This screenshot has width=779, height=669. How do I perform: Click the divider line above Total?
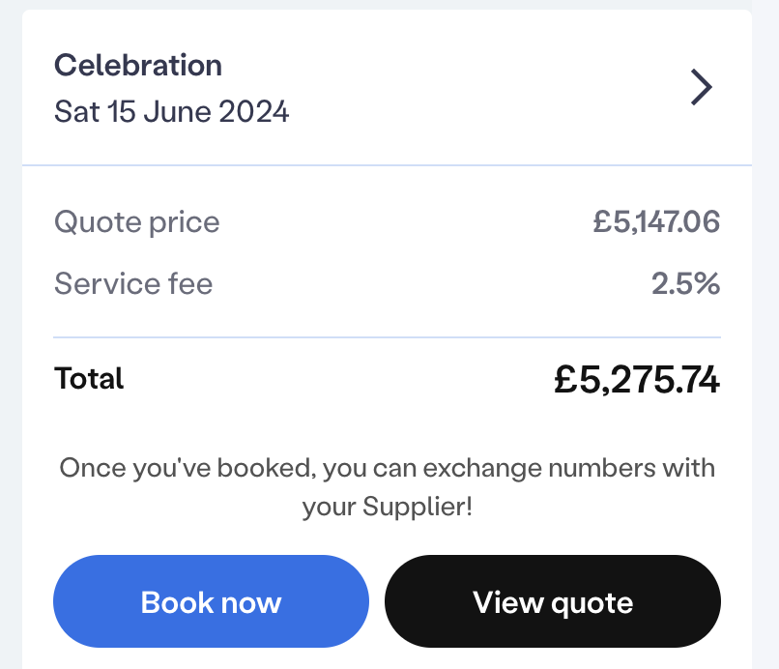pos(387,337)
